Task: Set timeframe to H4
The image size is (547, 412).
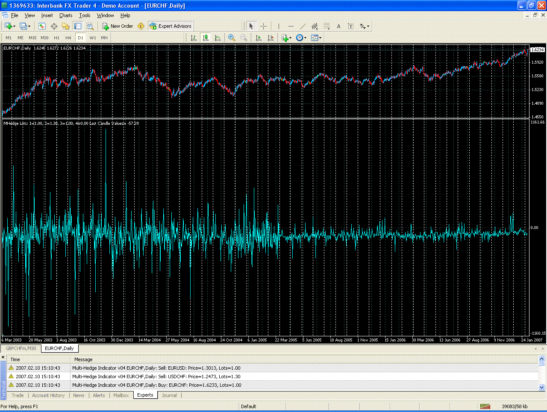Action: 68,38
